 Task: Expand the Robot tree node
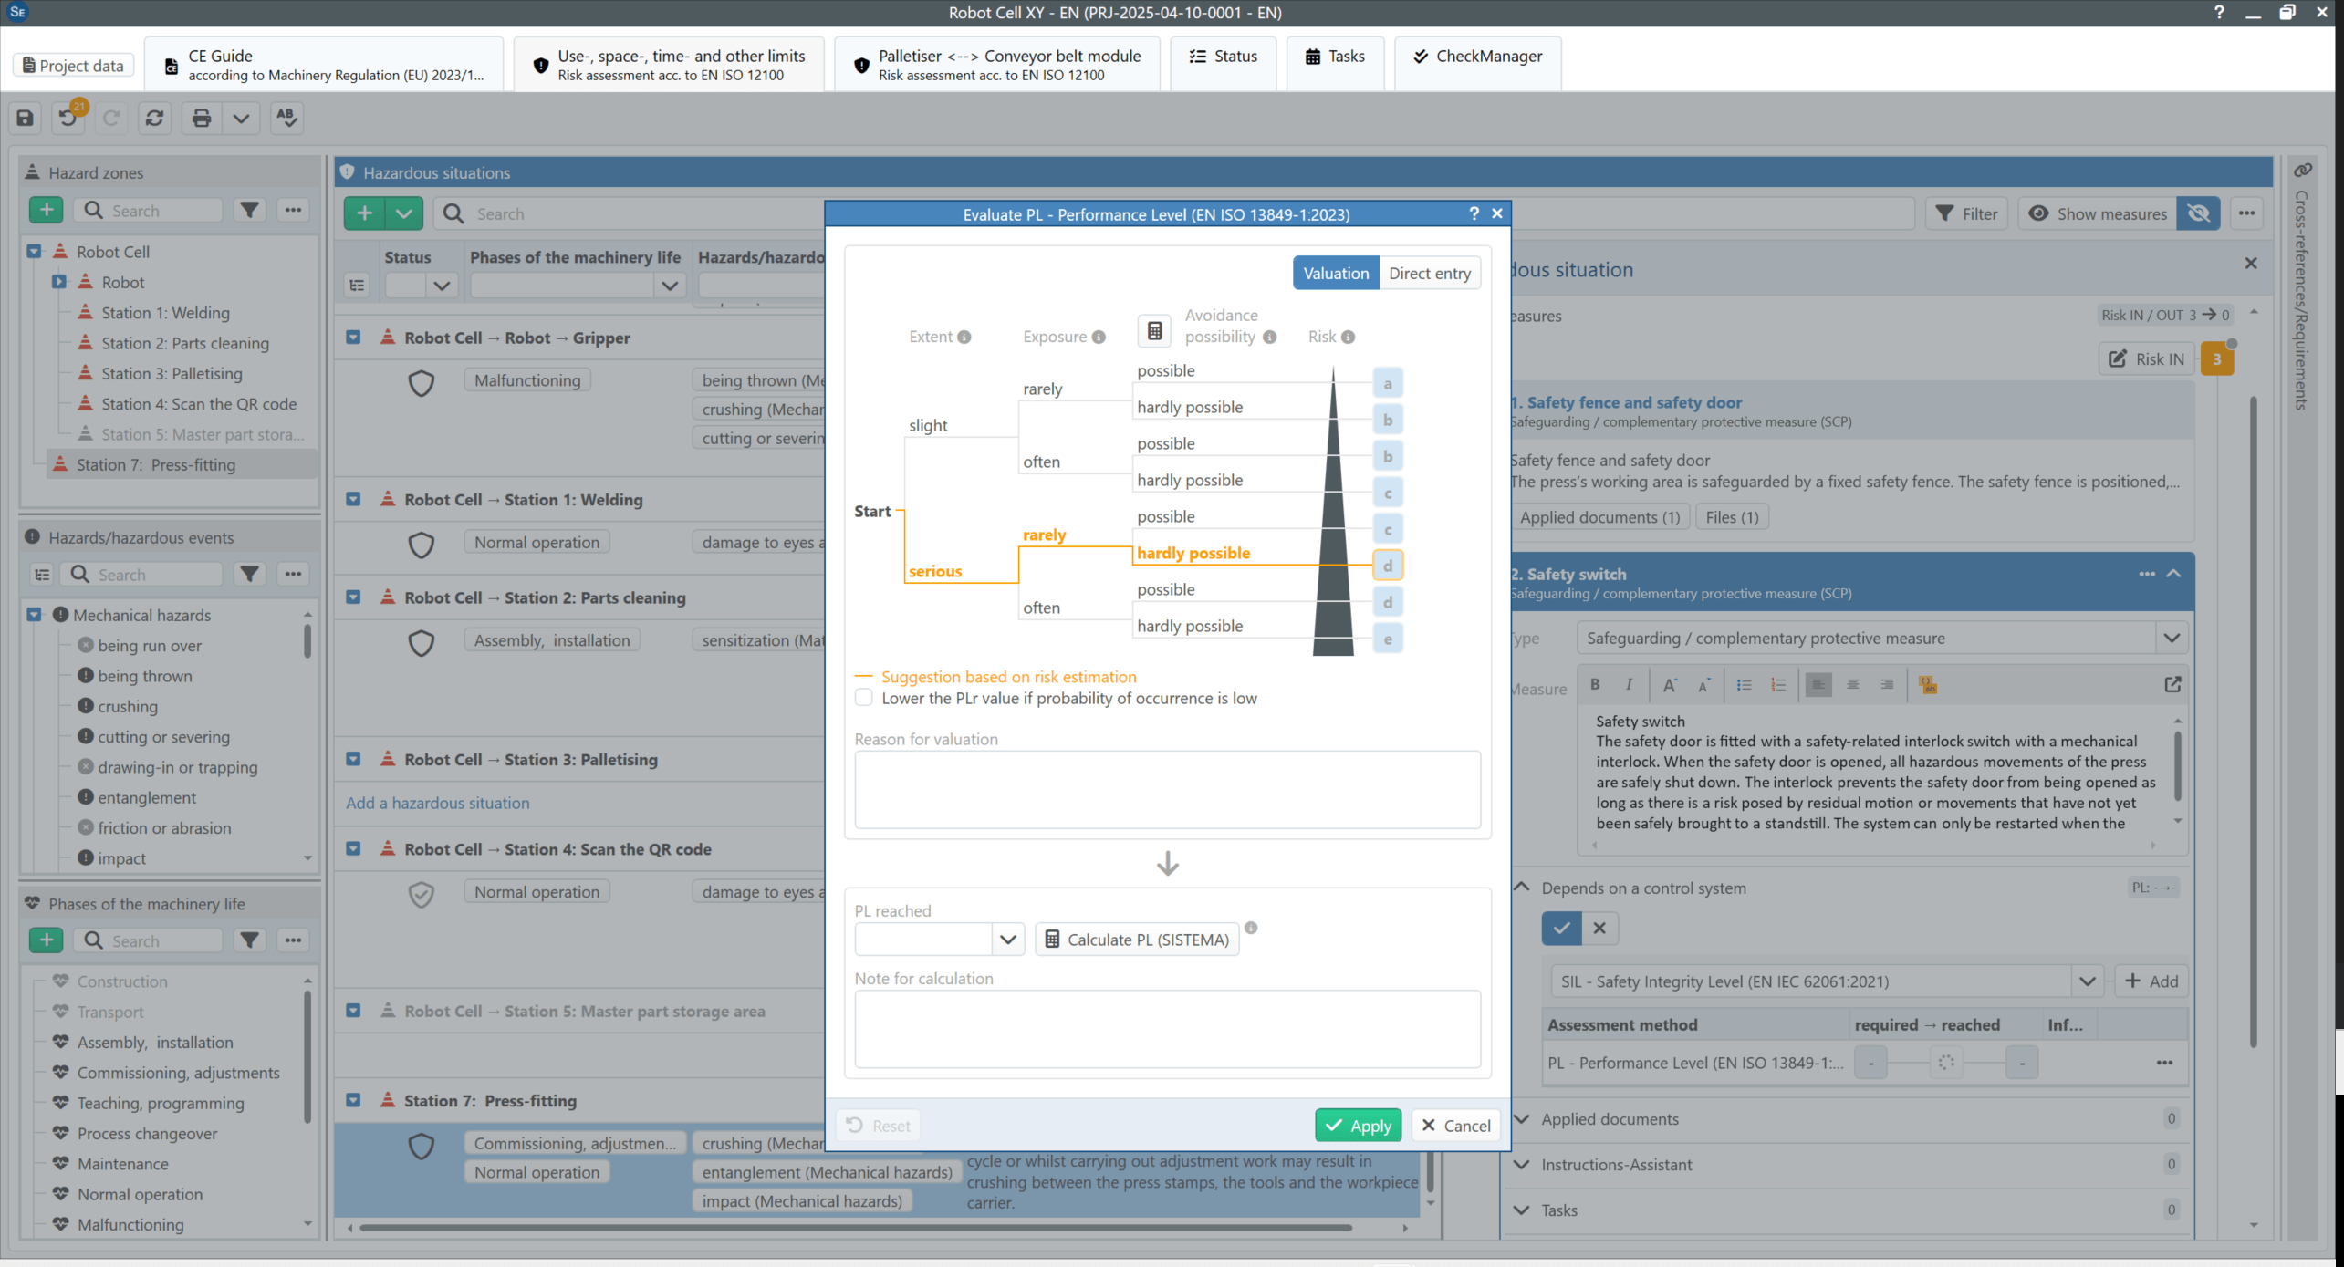[58, 282]
